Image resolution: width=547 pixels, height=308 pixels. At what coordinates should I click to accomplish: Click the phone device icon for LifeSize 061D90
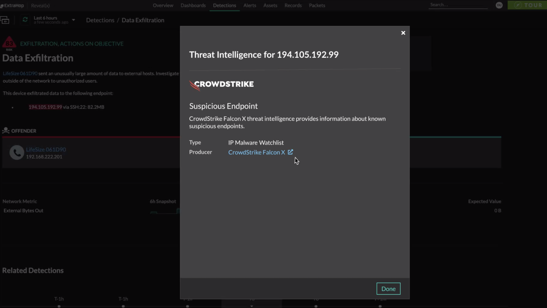(16, 152)
